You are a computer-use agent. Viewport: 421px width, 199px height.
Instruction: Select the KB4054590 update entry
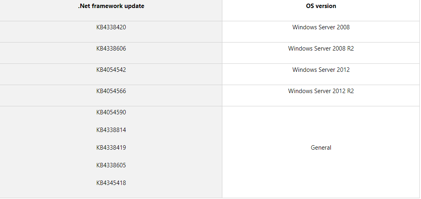(111, 112)
